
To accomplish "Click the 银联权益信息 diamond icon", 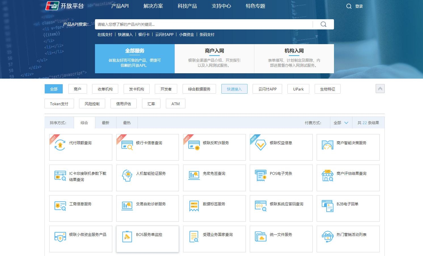I will (x=261, y=145).
